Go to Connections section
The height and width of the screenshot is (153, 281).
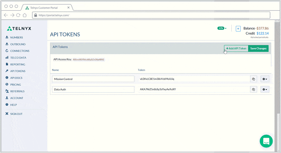click(x=20, y=51)
